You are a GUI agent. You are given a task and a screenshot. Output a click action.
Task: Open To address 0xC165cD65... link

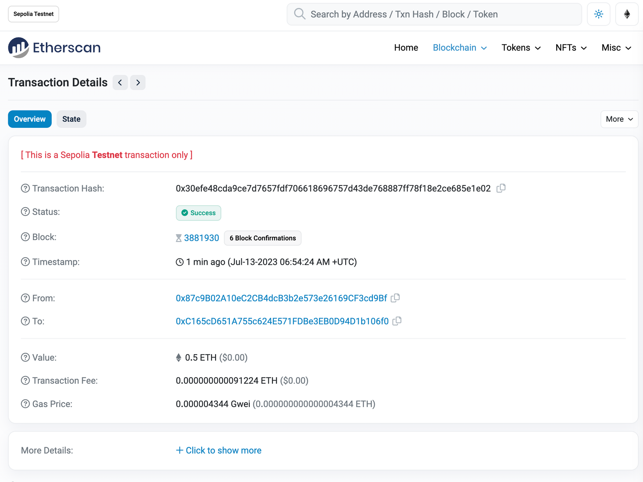tap(282, 321)
